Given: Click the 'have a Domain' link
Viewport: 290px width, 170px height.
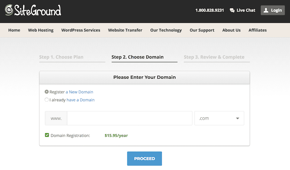Looking at the screenshot, I should tap(80, 100).
